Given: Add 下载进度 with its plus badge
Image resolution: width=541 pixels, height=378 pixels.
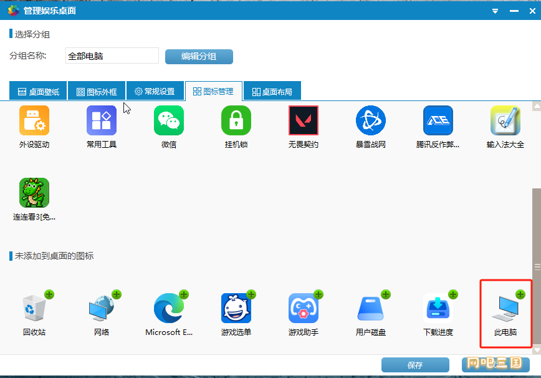Looking at the screenshot, I should click(x=453, y=294).
